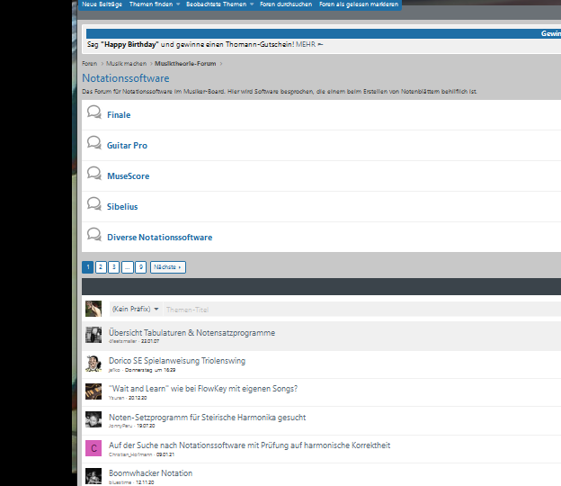The image size is (561, 486).
Task: Open thread Dorico SE Spielanweisung Triolenswing
Action: point(177,361)
